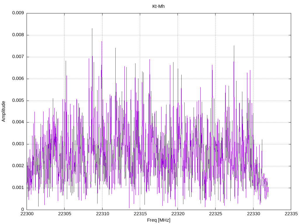The width and height of the screenshot is (299, 224).
Task: Click y-axis tick label 0.003
Action: [18, 144]
